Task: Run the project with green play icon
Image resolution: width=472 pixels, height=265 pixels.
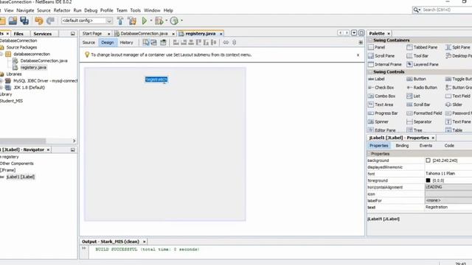Action: click(x=145, y=21)
